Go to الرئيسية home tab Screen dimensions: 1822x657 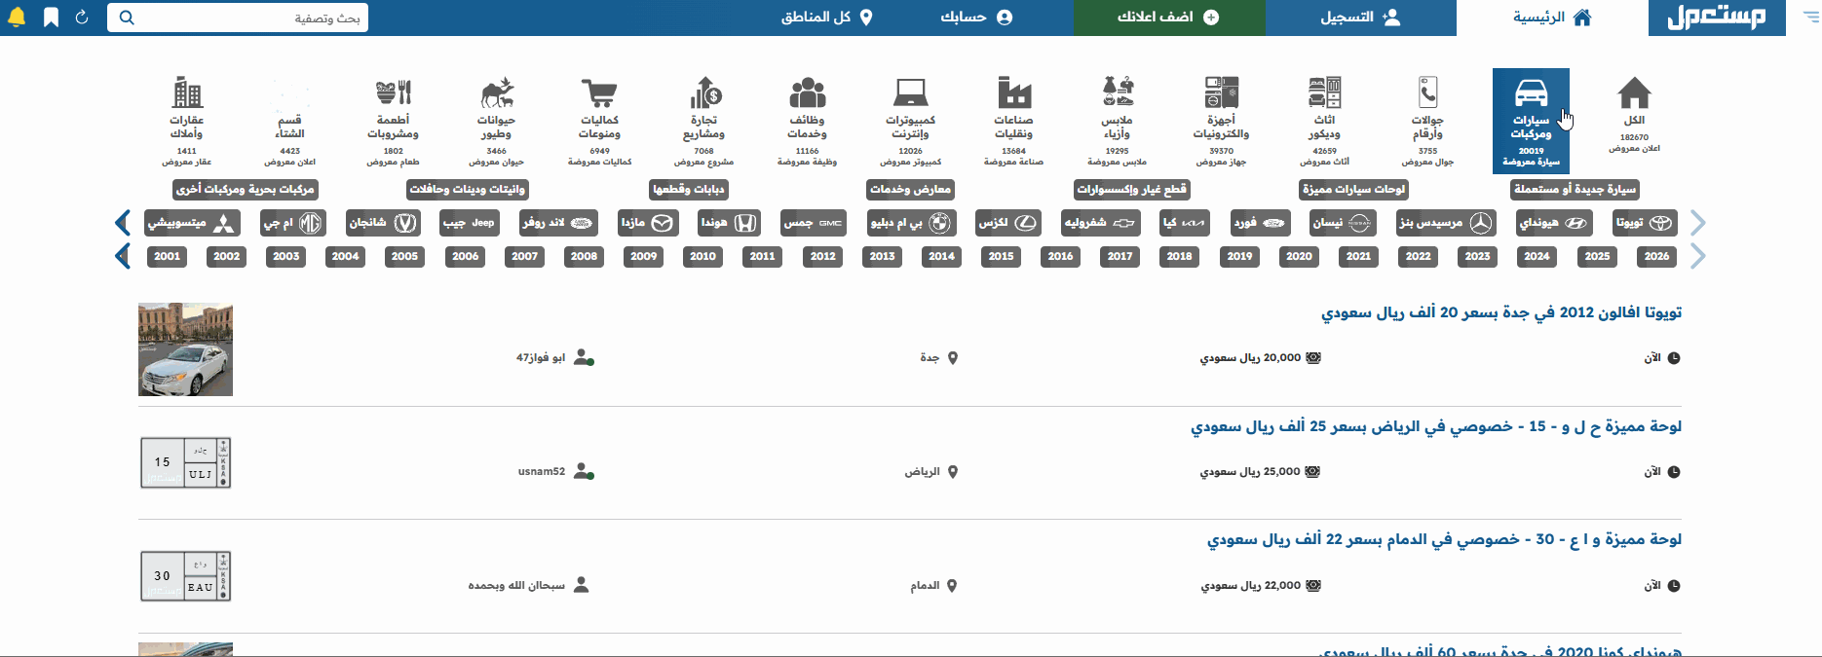(x=1552, y=18)
